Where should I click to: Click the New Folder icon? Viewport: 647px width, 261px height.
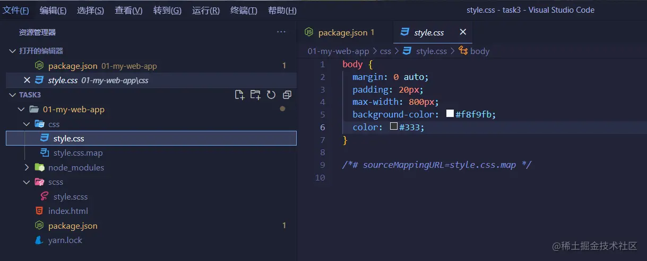(x=255, y=95)
